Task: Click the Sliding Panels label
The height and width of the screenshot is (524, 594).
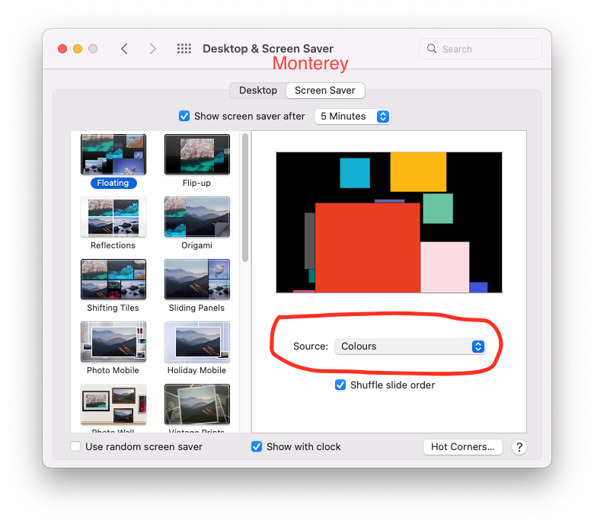Action: [196, 308]
